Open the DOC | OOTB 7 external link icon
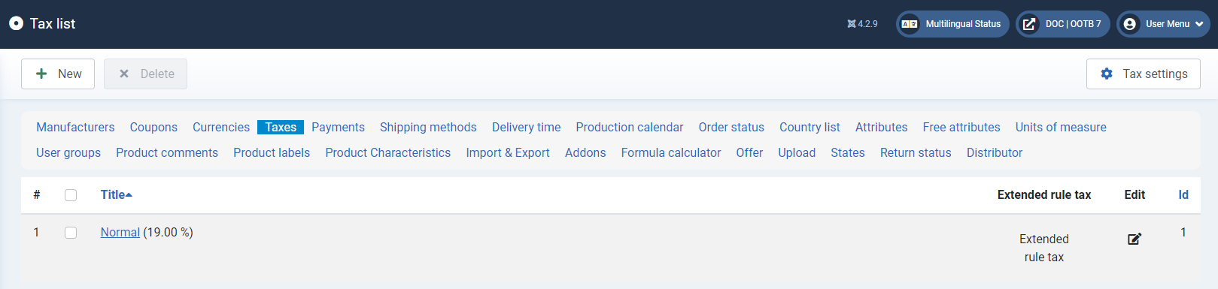 pos(1029,24)
